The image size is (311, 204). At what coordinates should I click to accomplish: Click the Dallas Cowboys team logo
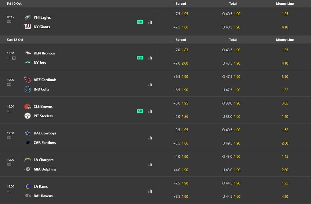(x=28, y=133)
